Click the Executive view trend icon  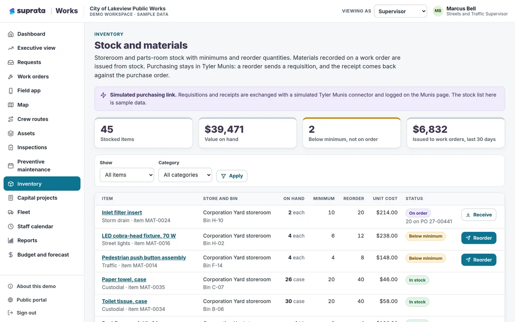(x=11, y=48)
